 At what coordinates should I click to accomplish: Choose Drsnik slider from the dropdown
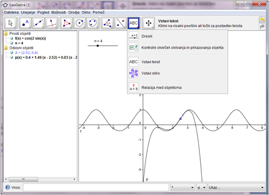point(178,36)
